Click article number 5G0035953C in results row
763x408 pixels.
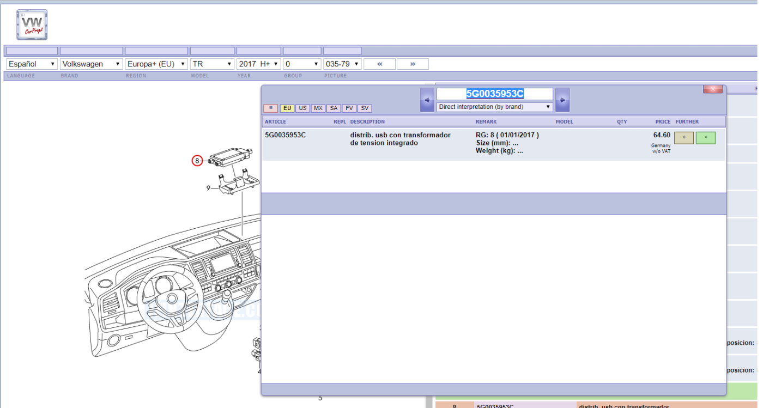(x=285, y=135)
